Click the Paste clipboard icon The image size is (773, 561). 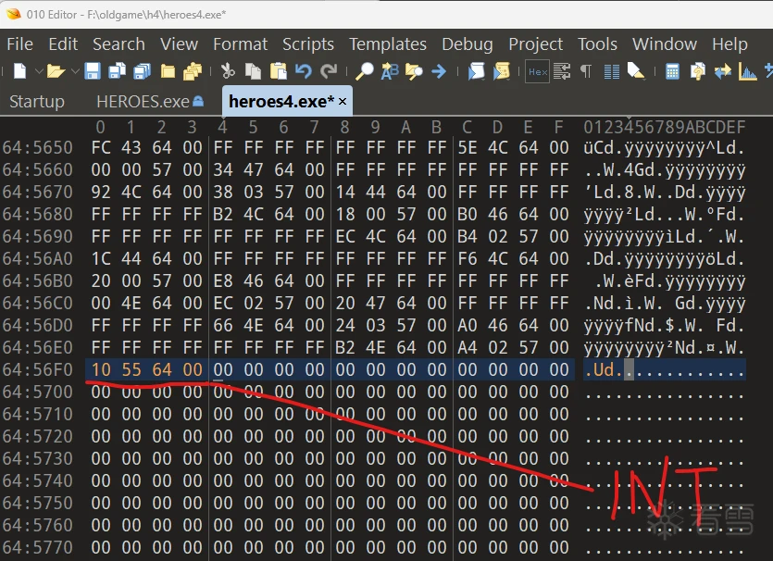coord(279,71)
